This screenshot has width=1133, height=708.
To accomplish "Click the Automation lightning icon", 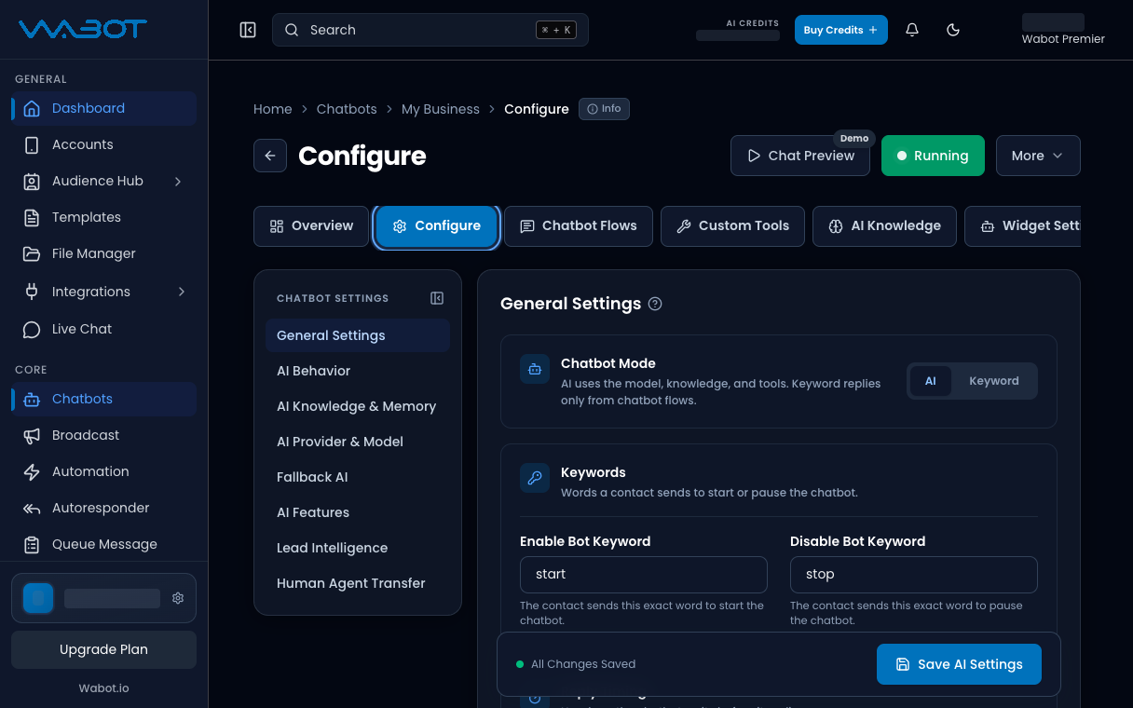I will 32,471.
